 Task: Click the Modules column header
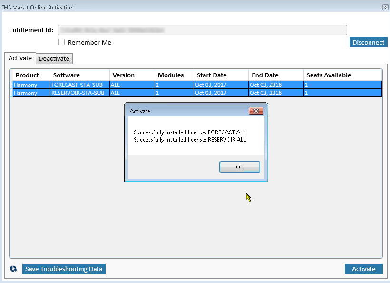click(x=174, y=75)
